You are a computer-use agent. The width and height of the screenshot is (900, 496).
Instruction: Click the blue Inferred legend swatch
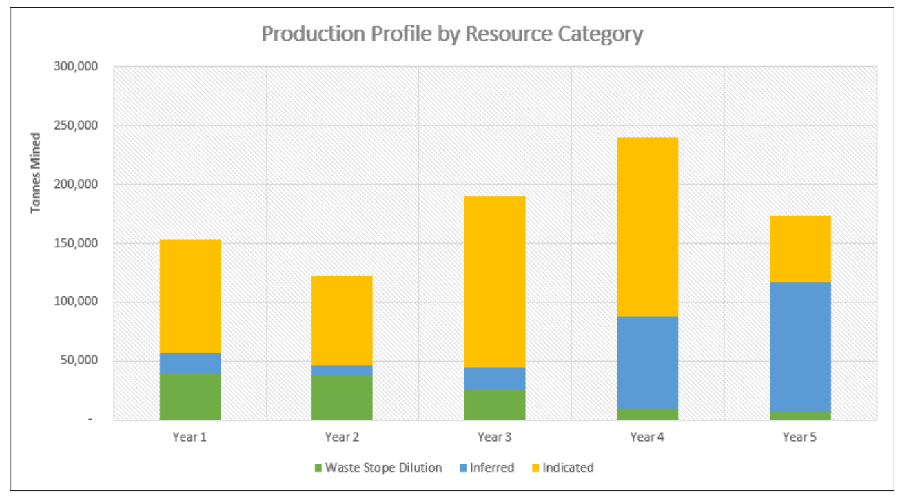pyautogui.click(x=462, y=468)
